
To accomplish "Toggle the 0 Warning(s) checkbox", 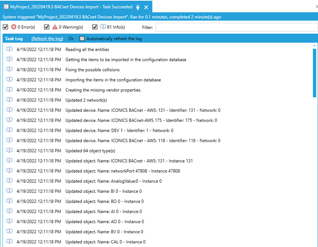I will (47, 27).
